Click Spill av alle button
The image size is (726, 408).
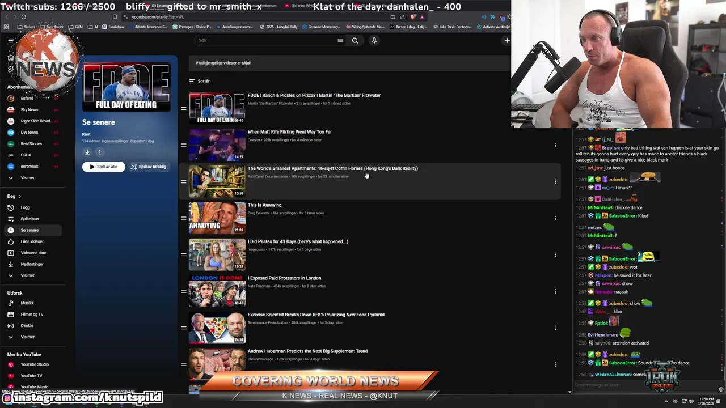(x=103, y=167)
